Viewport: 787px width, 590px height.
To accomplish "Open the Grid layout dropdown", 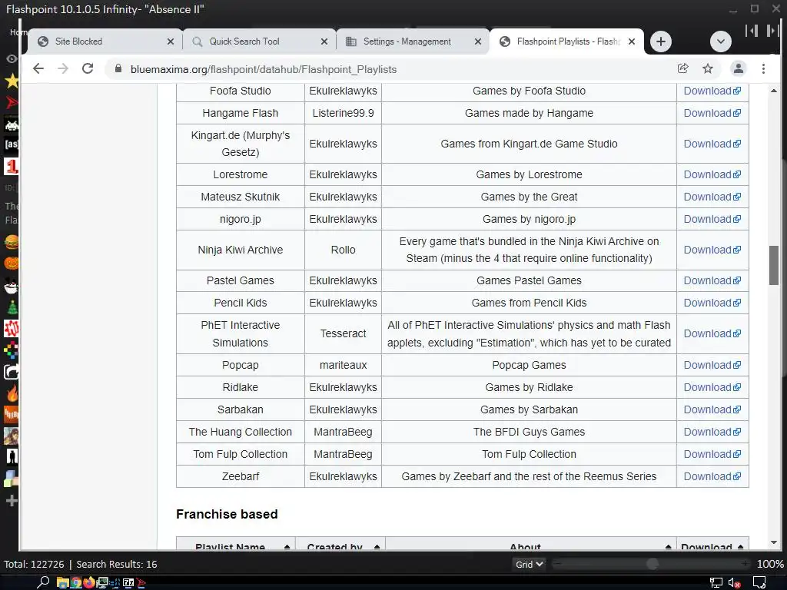I will [529, 564].
